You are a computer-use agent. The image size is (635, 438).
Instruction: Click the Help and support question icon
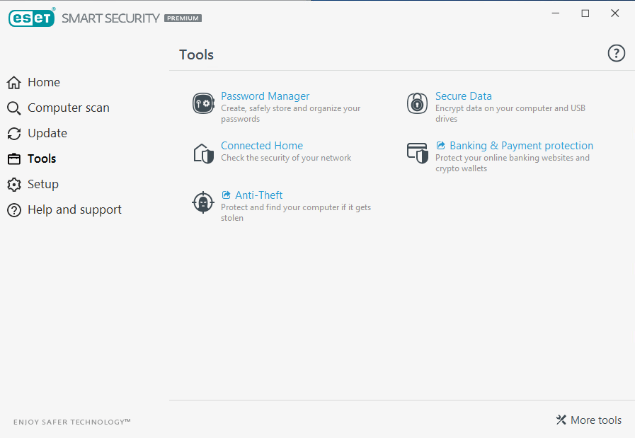[13, 210]
